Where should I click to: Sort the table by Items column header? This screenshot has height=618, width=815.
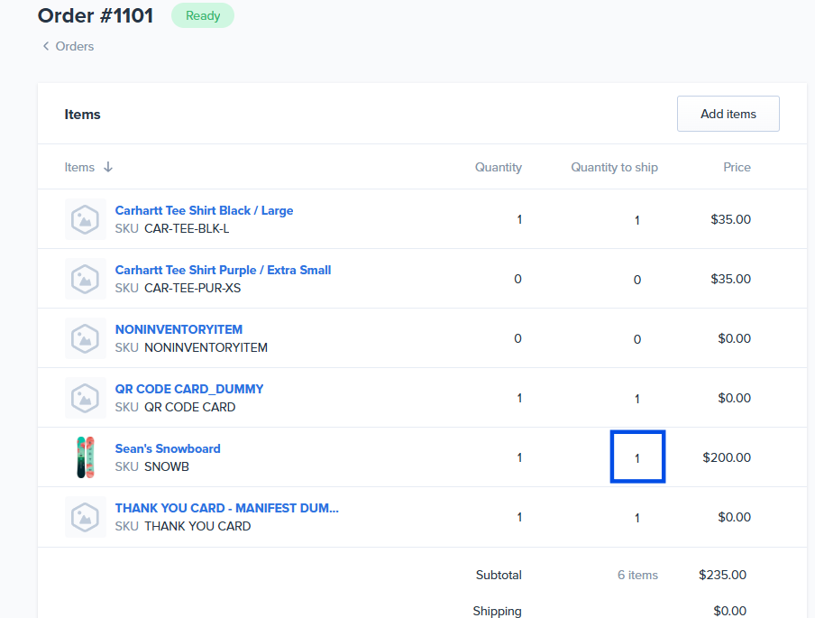(79, 167)
